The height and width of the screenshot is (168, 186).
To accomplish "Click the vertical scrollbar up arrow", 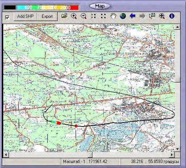I will point(177,27).
